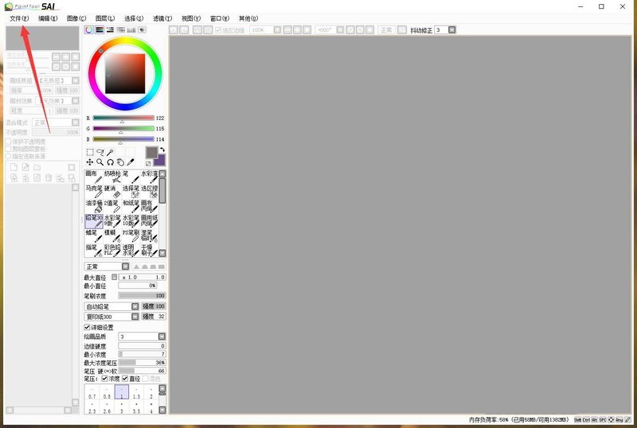Select the lasso selection tool

(x=100, y=152)
